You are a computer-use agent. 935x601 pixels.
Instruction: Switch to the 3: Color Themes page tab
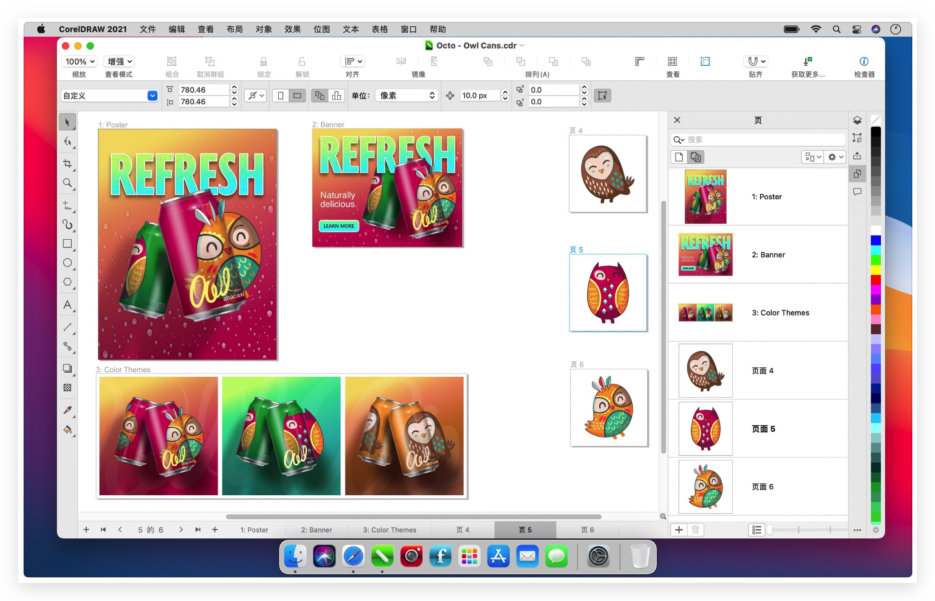click(x=389, y=530)
